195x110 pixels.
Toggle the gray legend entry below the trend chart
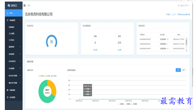tap(121, 104)
